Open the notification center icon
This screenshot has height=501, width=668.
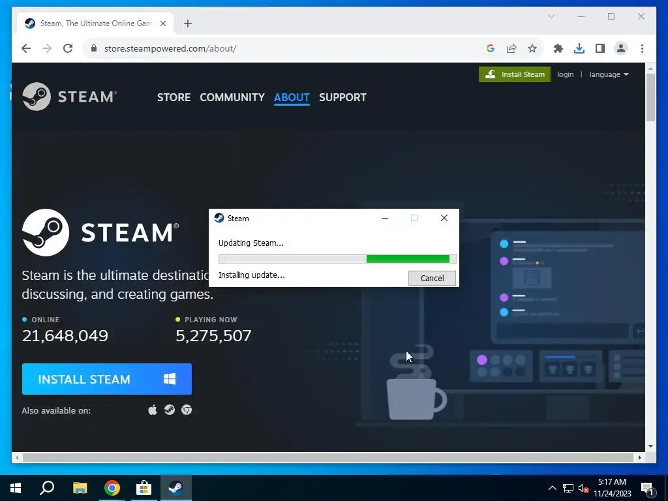click(648, 488)
